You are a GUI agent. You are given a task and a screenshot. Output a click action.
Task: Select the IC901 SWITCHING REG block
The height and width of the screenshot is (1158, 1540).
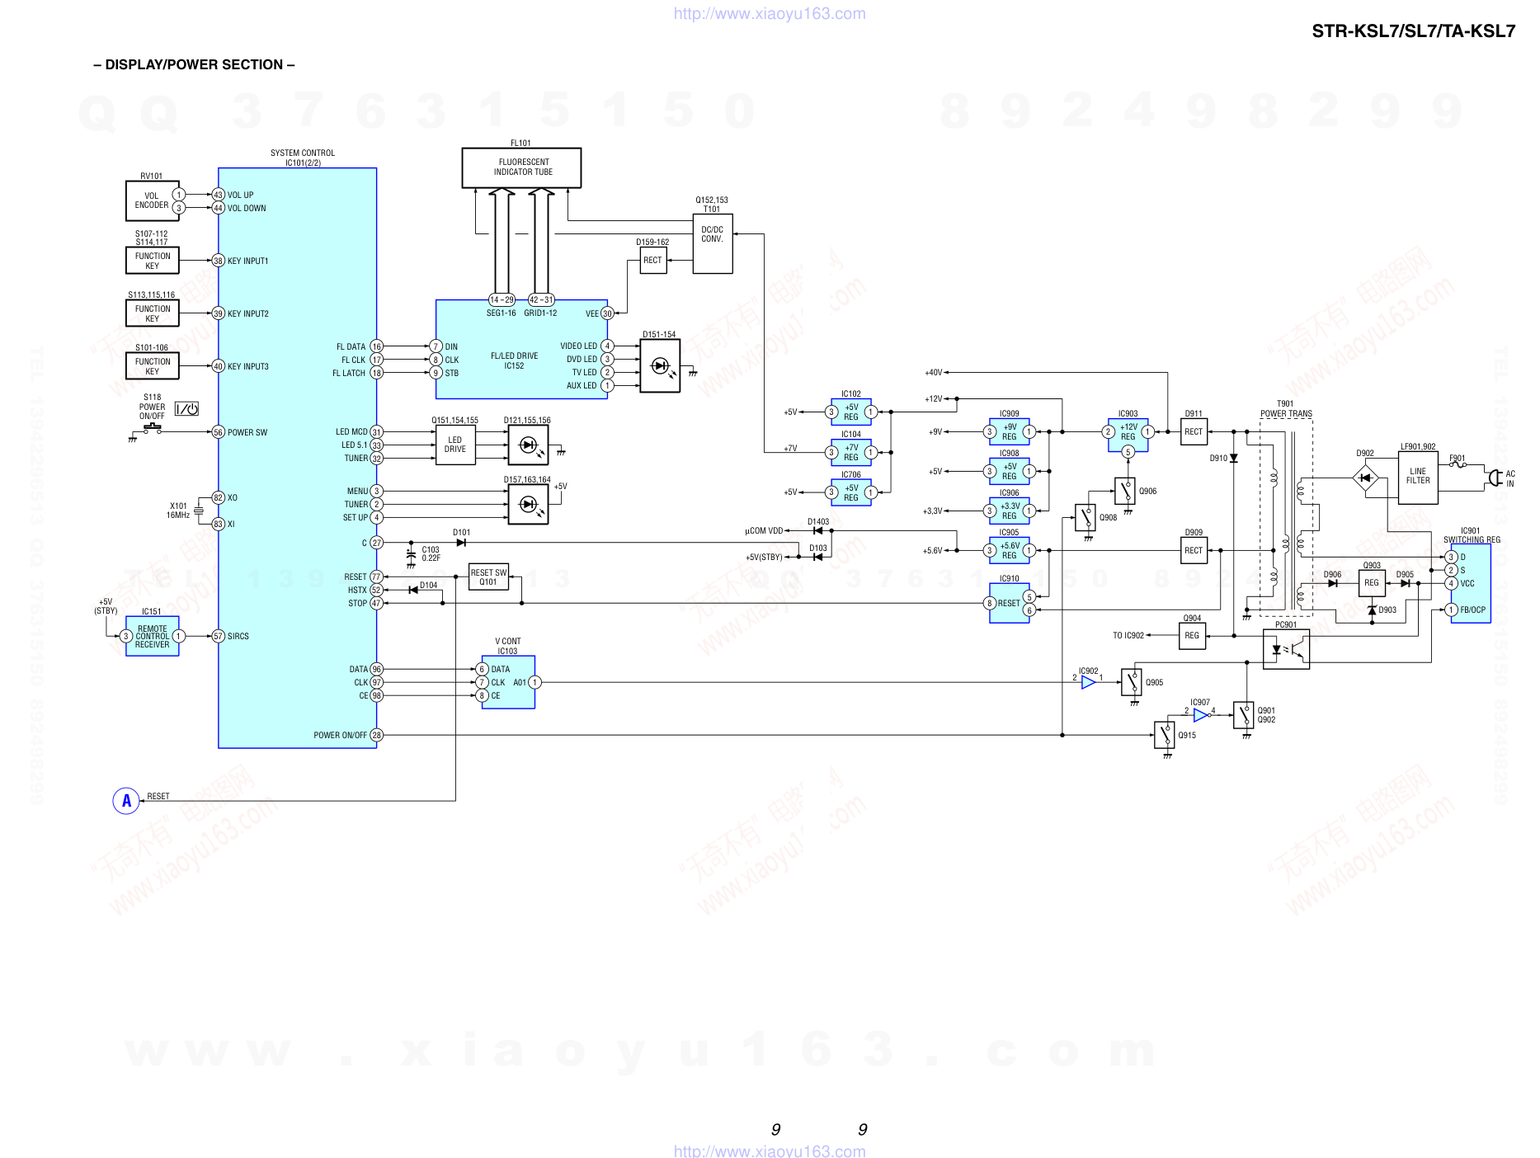coord(1472,584)
